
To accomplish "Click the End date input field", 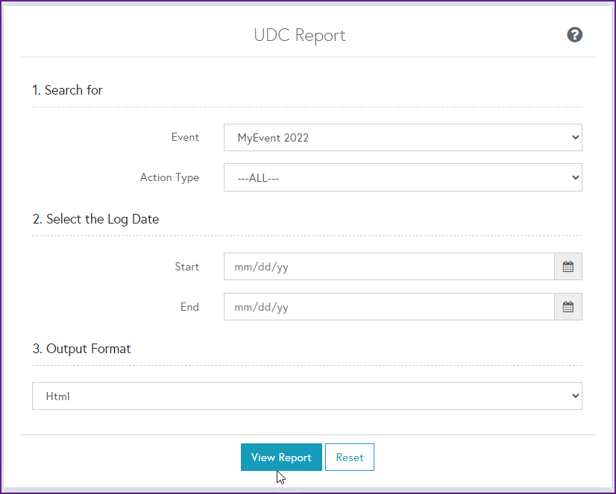I will (x=389, y=306).
